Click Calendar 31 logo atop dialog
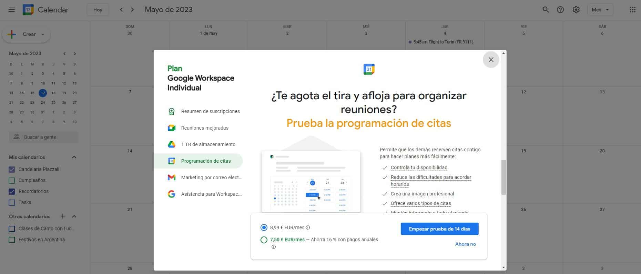Viewport: 641px width, 274px height. point(369,69)
